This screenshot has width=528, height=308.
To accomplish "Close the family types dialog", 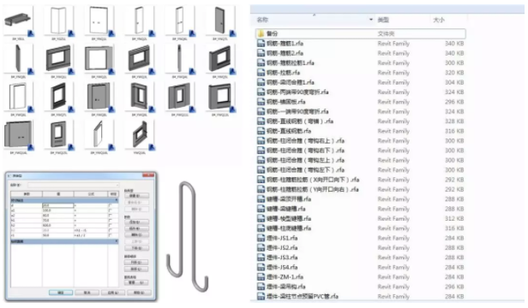I will pos(148,175).
